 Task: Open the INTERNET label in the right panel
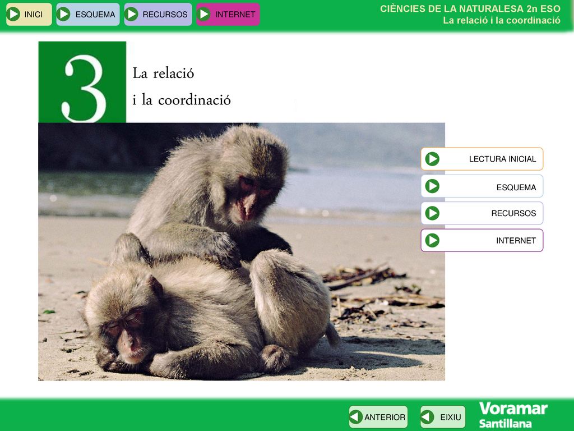(516, 240)
